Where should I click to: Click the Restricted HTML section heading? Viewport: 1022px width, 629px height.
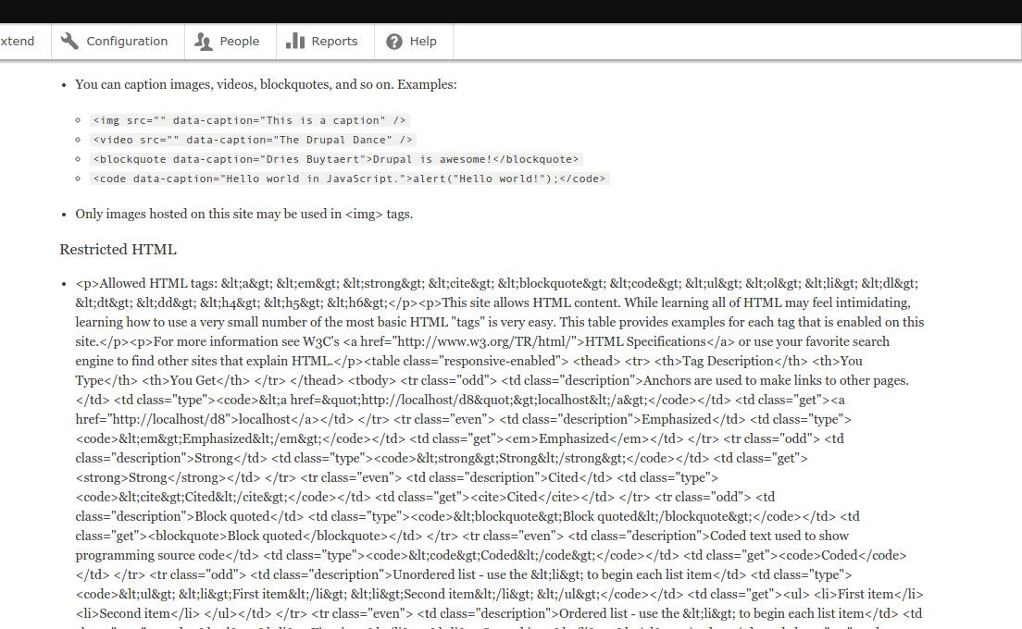(118, 249)
